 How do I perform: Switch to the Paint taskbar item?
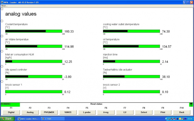(53, 119)
